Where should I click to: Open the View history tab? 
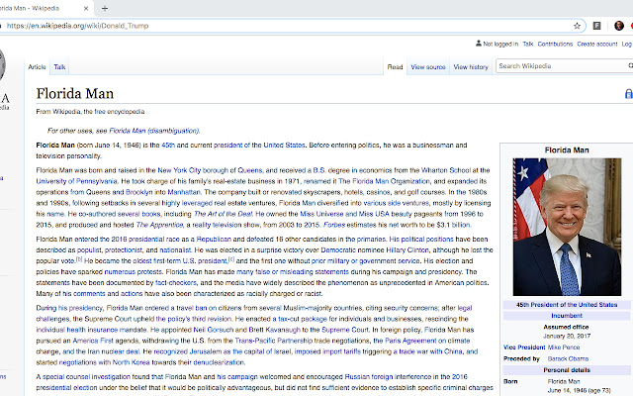tap(471, 67)
